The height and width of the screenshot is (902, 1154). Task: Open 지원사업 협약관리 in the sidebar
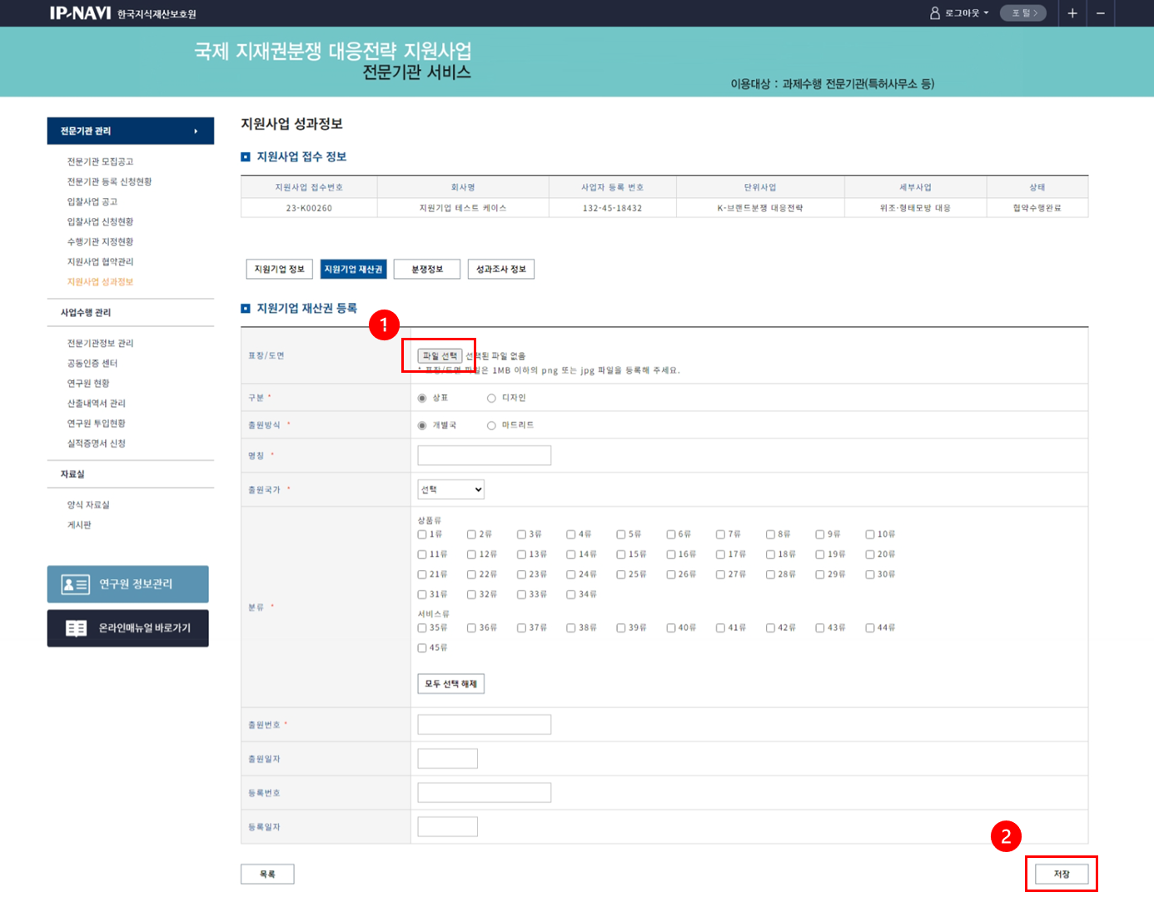100,262
